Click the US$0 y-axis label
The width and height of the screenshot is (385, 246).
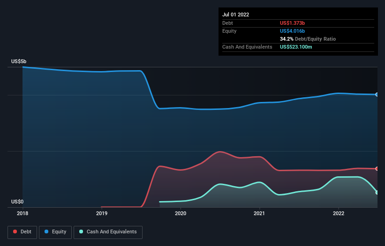[x=17, y=202]
